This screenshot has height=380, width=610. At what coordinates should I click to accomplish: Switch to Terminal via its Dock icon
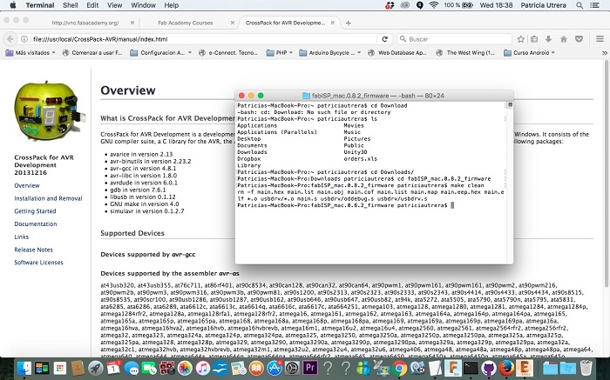pyautogui.click(x=471, y=368)
